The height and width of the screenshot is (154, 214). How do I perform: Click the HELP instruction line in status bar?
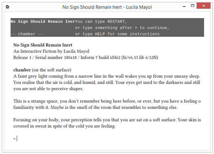point(117,34)
